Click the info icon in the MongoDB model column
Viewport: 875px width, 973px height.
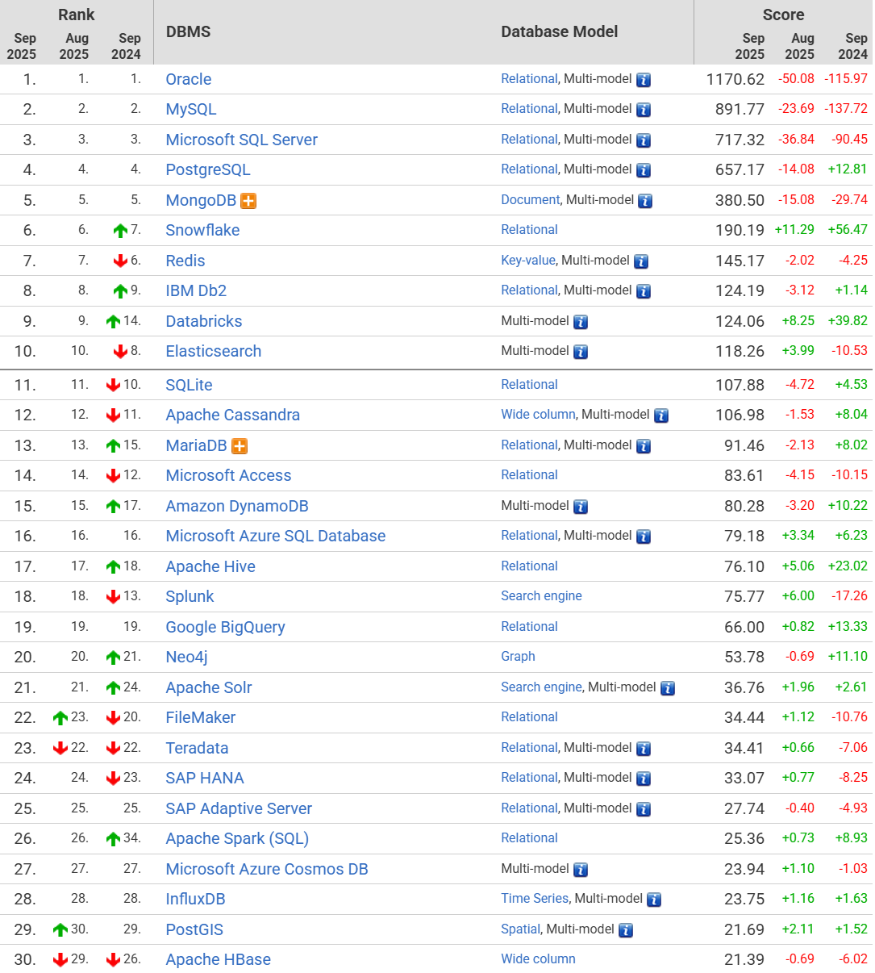tap(645, 201)
